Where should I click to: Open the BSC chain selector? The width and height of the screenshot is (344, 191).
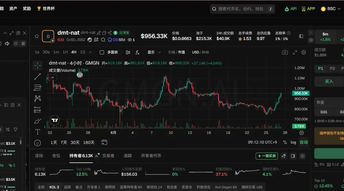tap(330, 9)
